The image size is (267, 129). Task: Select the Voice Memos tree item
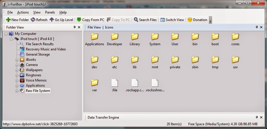(36, 80)
